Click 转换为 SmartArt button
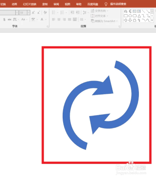The width and height of the screenshot is (156, 179). (104, 21)
